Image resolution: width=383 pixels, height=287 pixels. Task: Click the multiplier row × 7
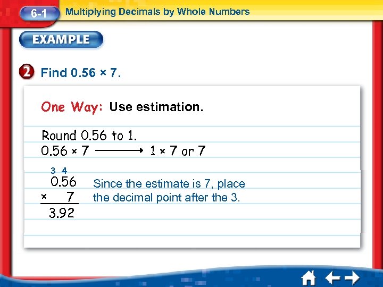[57, 197]
